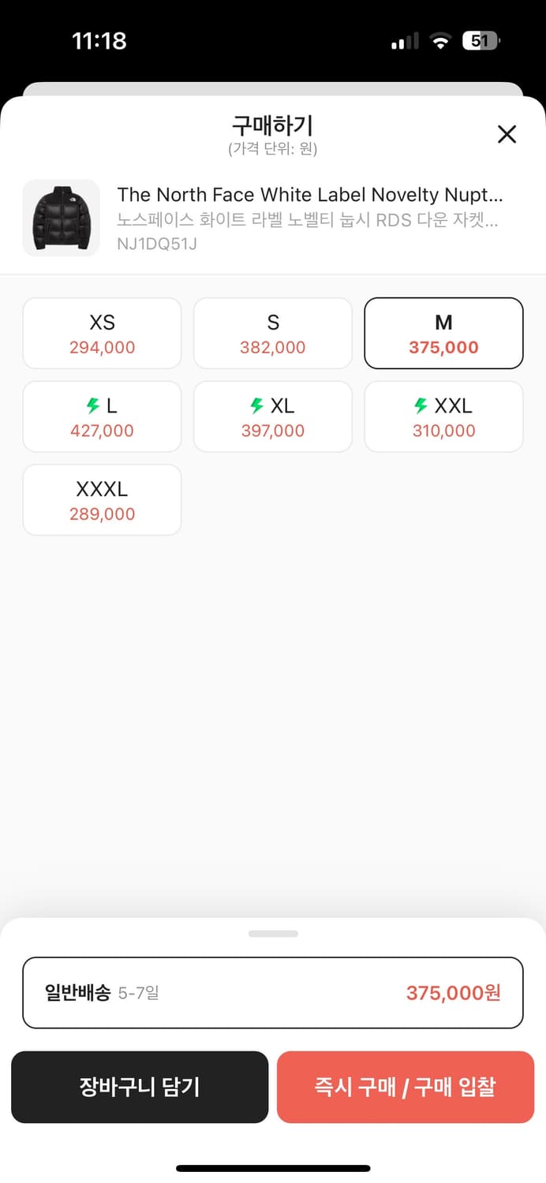Screen dimensions: 546x1183
Task: Select 일반배송 5-7일 delivery option
Action: (x=273, y=993)
